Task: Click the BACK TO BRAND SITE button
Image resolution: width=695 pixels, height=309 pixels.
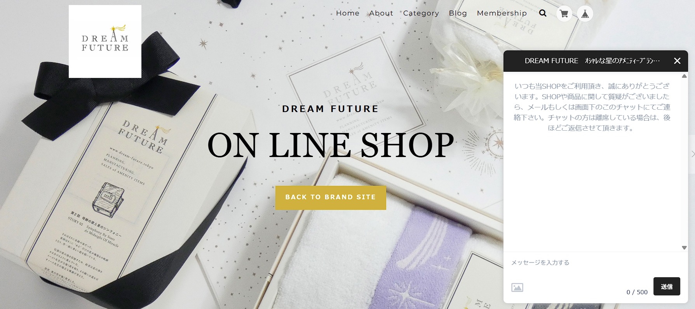Action: tap(331, 198)
